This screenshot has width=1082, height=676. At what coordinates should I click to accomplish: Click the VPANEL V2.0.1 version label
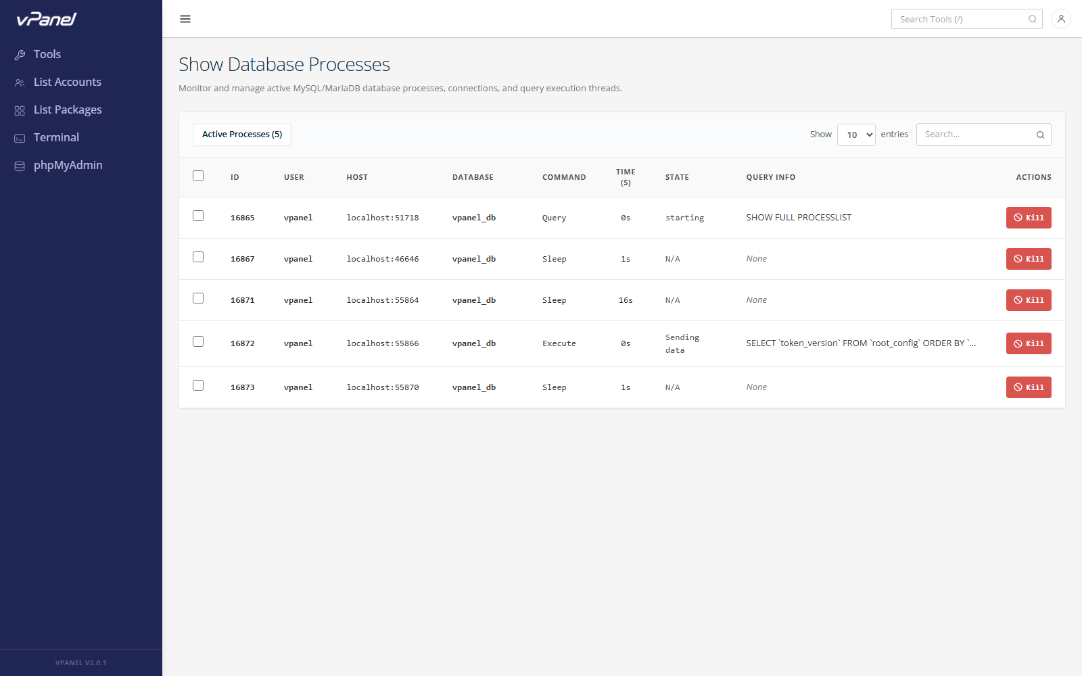coord(80,662)
